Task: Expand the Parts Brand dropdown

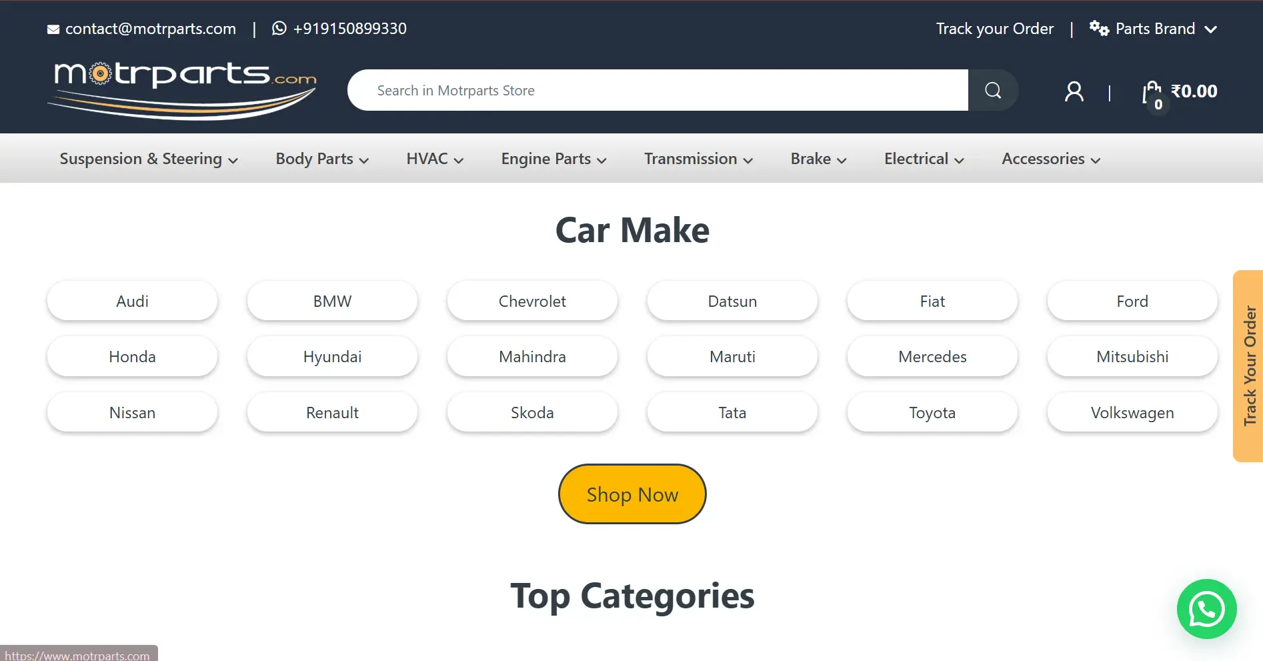Action: 1154,29
